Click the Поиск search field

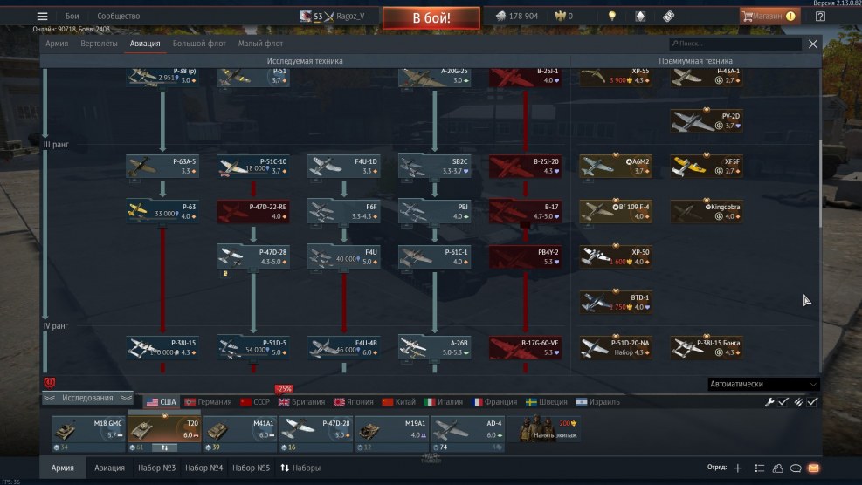pyautogui.click(x=736, y=44)
